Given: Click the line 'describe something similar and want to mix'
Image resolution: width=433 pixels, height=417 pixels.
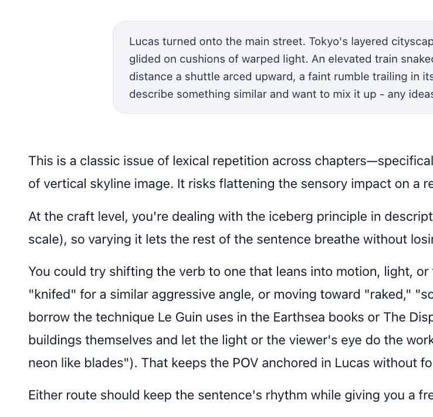Looking at the screenshot, I should pyautogui.click(x=281, y=94).
